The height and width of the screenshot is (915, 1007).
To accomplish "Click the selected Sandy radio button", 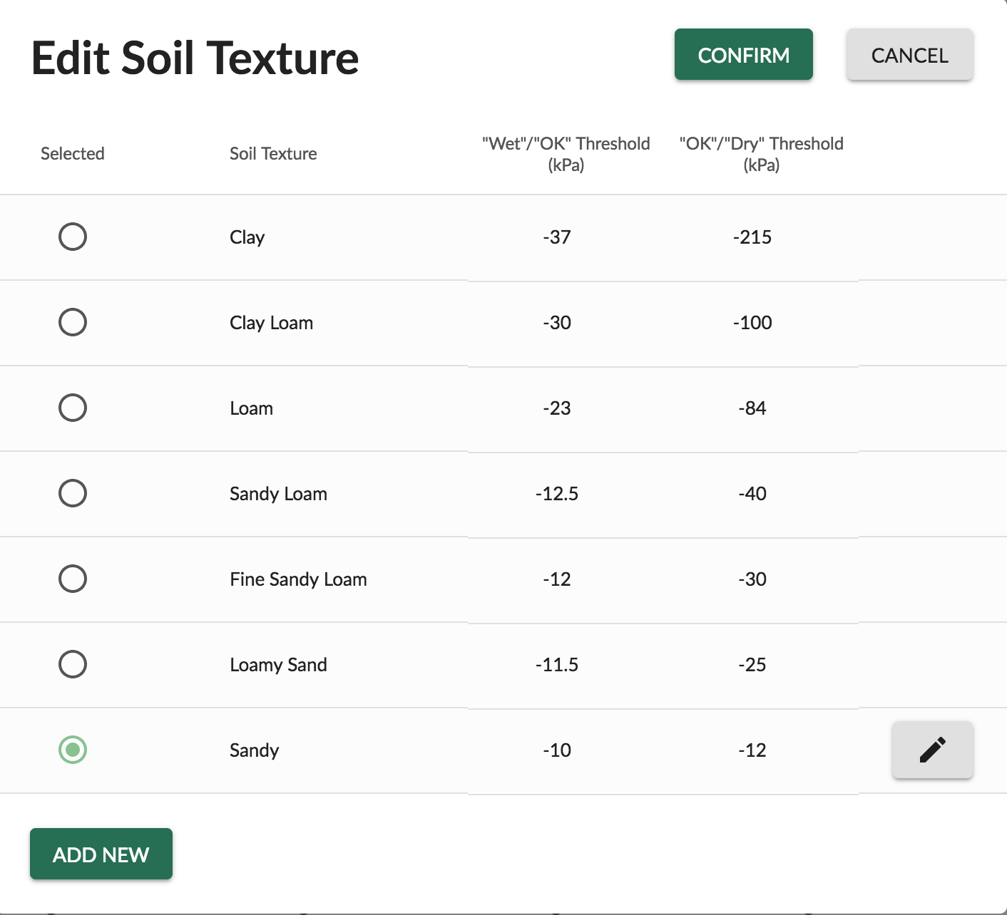I will [x=73, y=750].
